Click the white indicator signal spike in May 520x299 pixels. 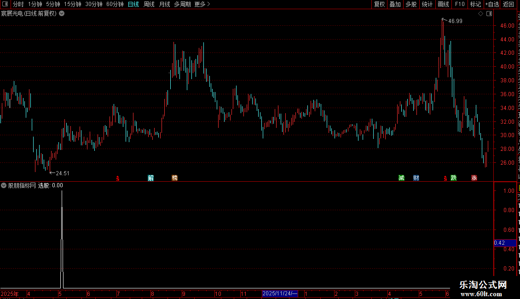(x=62, y=239)
